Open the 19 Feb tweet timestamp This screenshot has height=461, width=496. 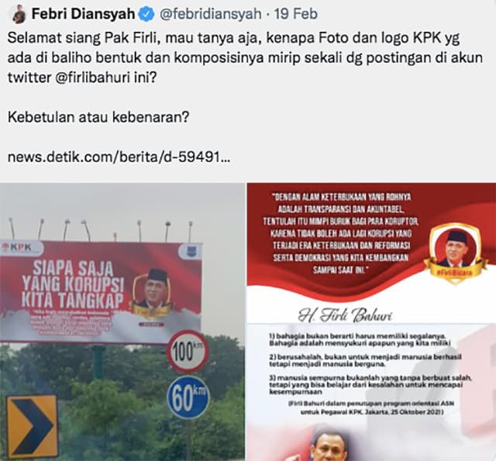(295, 14)
